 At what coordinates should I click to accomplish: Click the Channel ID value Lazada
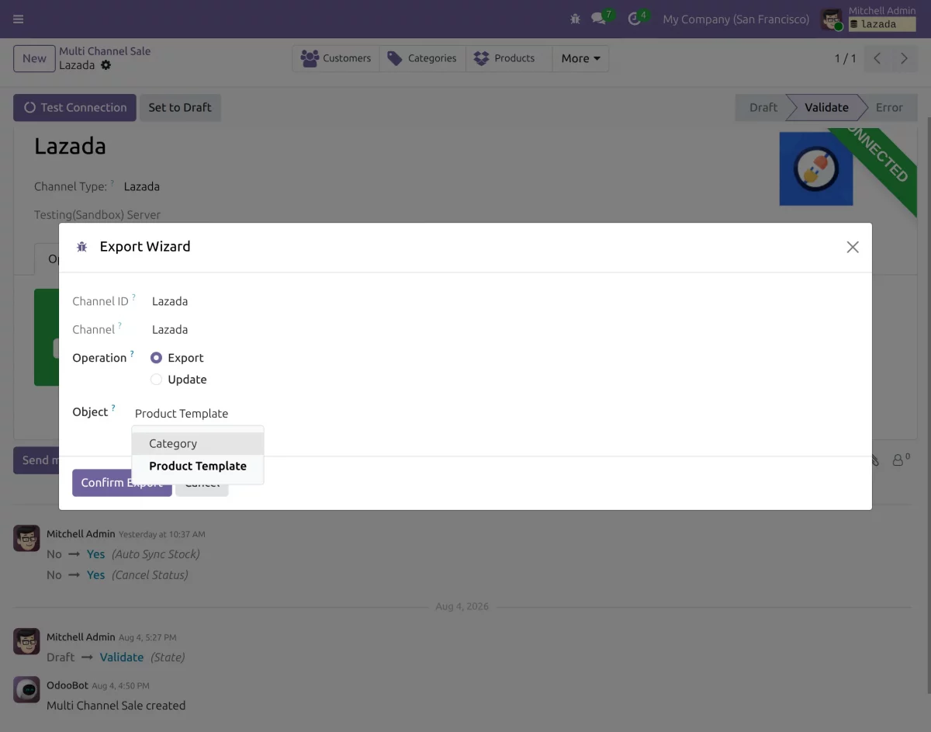click(170, 301)
